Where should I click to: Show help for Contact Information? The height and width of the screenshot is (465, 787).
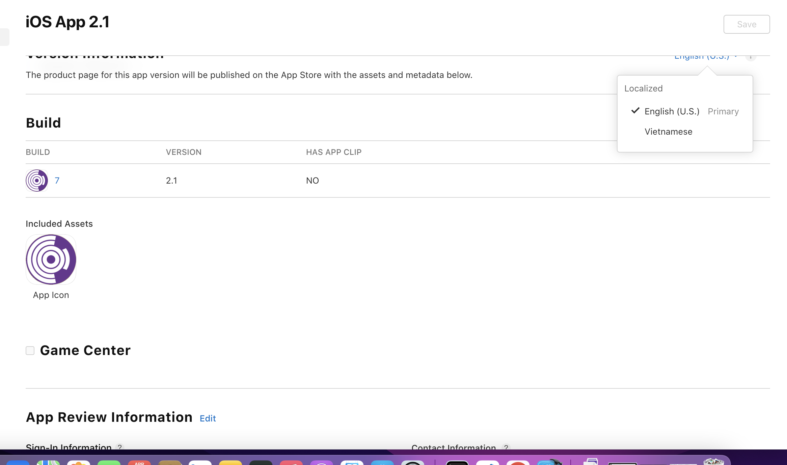(506, 447)
